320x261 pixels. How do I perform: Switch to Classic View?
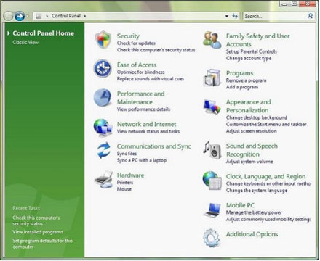[x=25, y=42]
